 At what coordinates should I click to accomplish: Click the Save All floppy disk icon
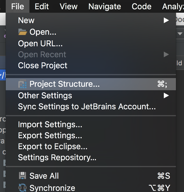(x=22, y=176)
